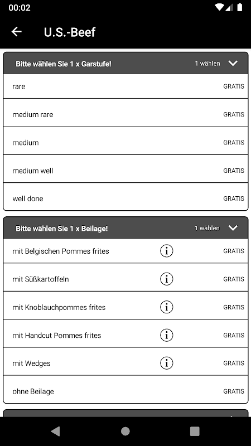Select mit Wedges side dish
Image resolution: width=251 pixels, height=446 pixels.
(126, 363)
